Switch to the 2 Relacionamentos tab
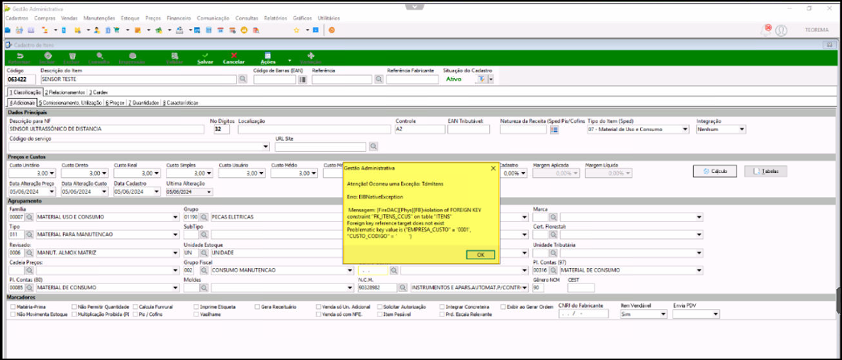The image size is (842, 360). pyautogui.click(x=64, y=92)
